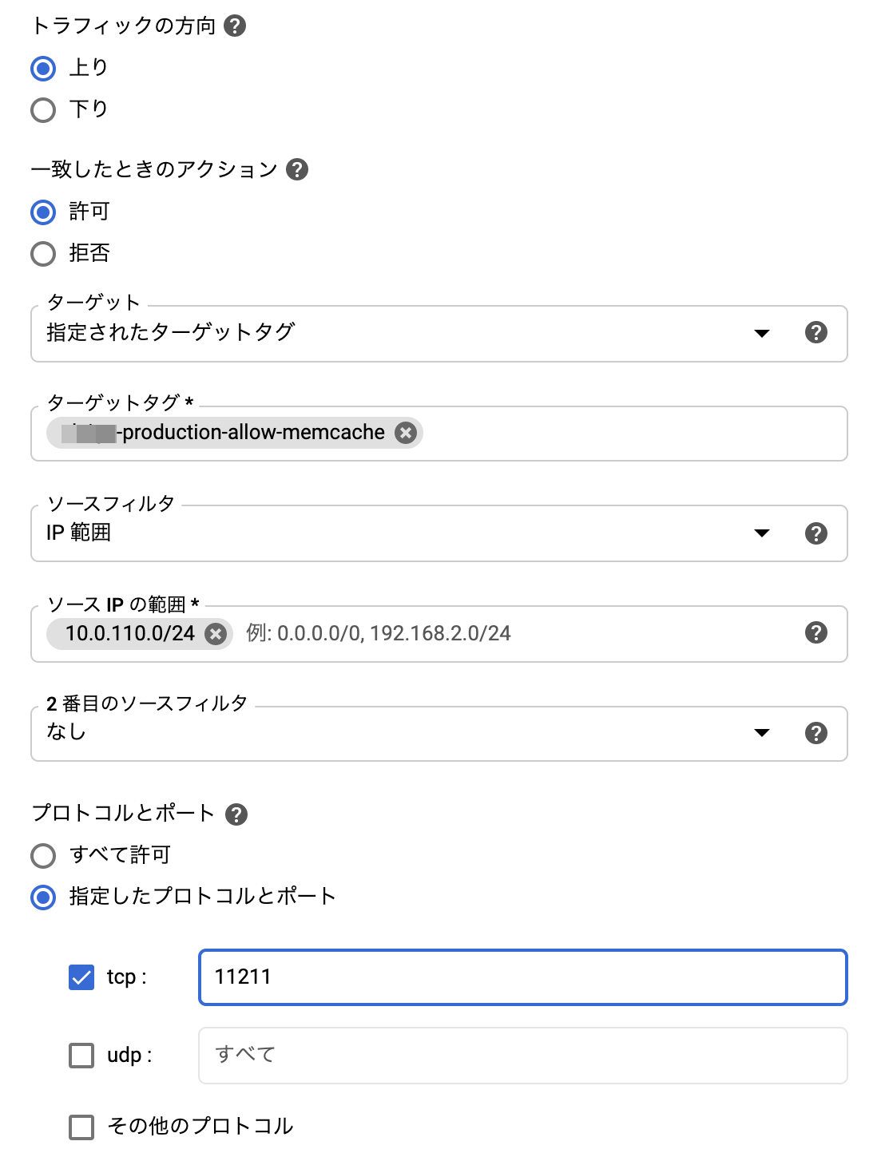The height and width of the screenshot is (1153, 877).
Task: Remove the 10.0.110.0/24 source IP chip
Action: pyautogui.click(x=216, y=634)
